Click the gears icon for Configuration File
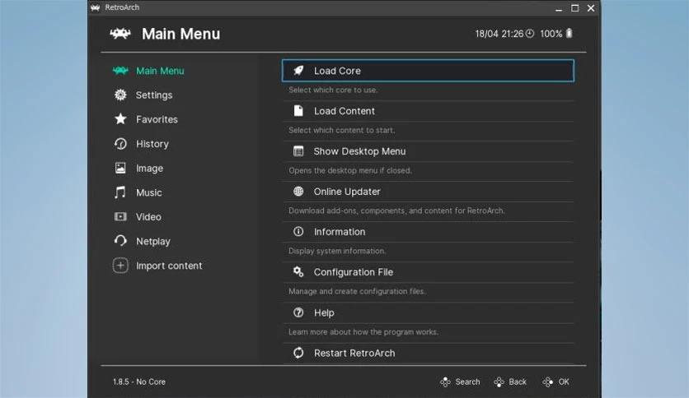 [298, 271]
